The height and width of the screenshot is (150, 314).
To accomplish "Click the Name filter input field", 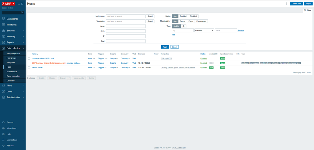I will click(125, 26).
